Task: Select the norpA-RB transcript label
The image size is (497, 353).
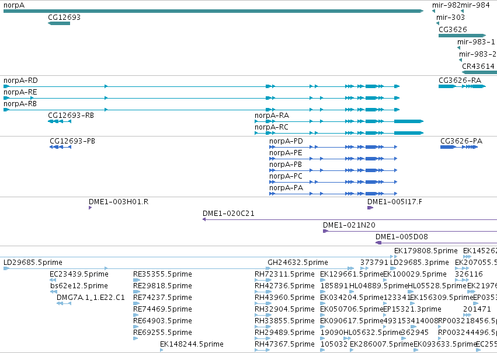Action: pyautogui.click(x=20, y=104)
